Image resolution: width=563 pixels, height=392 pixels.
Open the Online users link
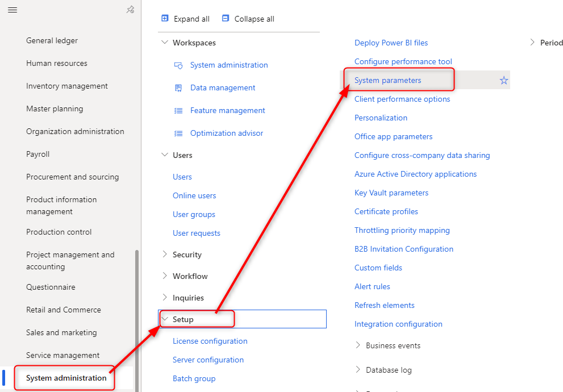coord(194,195)
